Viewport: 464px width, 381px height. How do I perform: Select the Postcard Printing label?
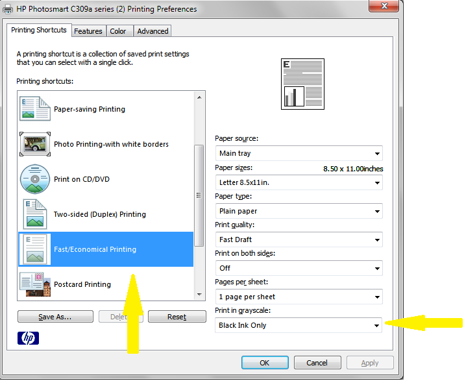tap(82, 284)
